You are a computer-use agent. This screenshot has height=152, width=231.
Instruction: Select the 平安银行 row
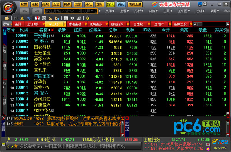pos(116,36)
